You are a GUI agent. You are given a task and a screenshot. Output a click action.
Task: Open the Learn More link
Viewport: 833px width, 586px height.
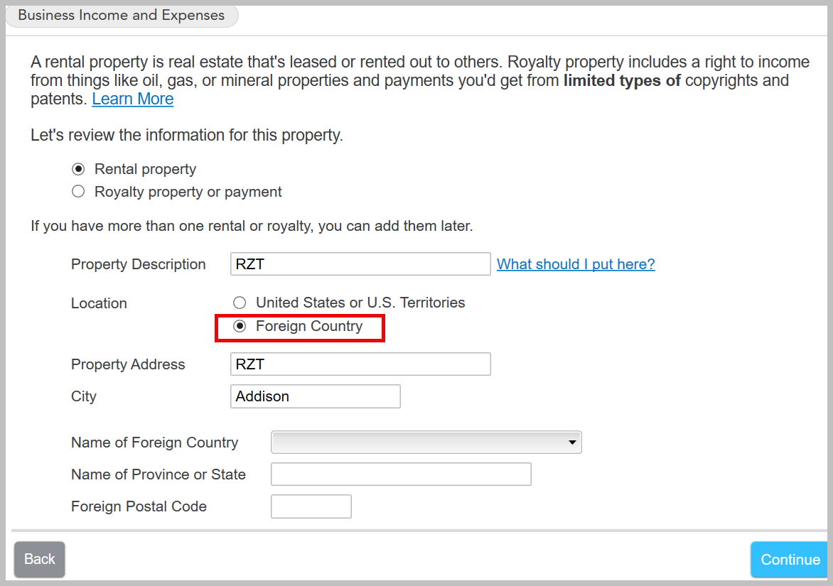coord(133,99)
